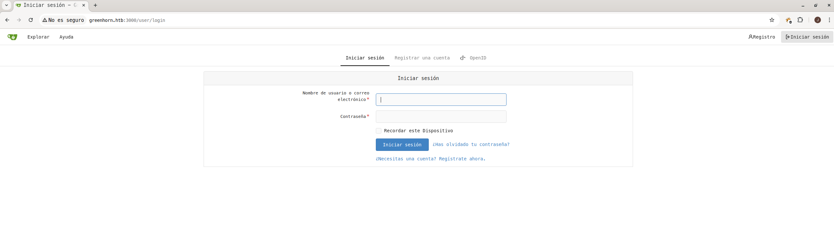
Task: Open the Extensions puzzle piece icon
Action: pos(800,20)
